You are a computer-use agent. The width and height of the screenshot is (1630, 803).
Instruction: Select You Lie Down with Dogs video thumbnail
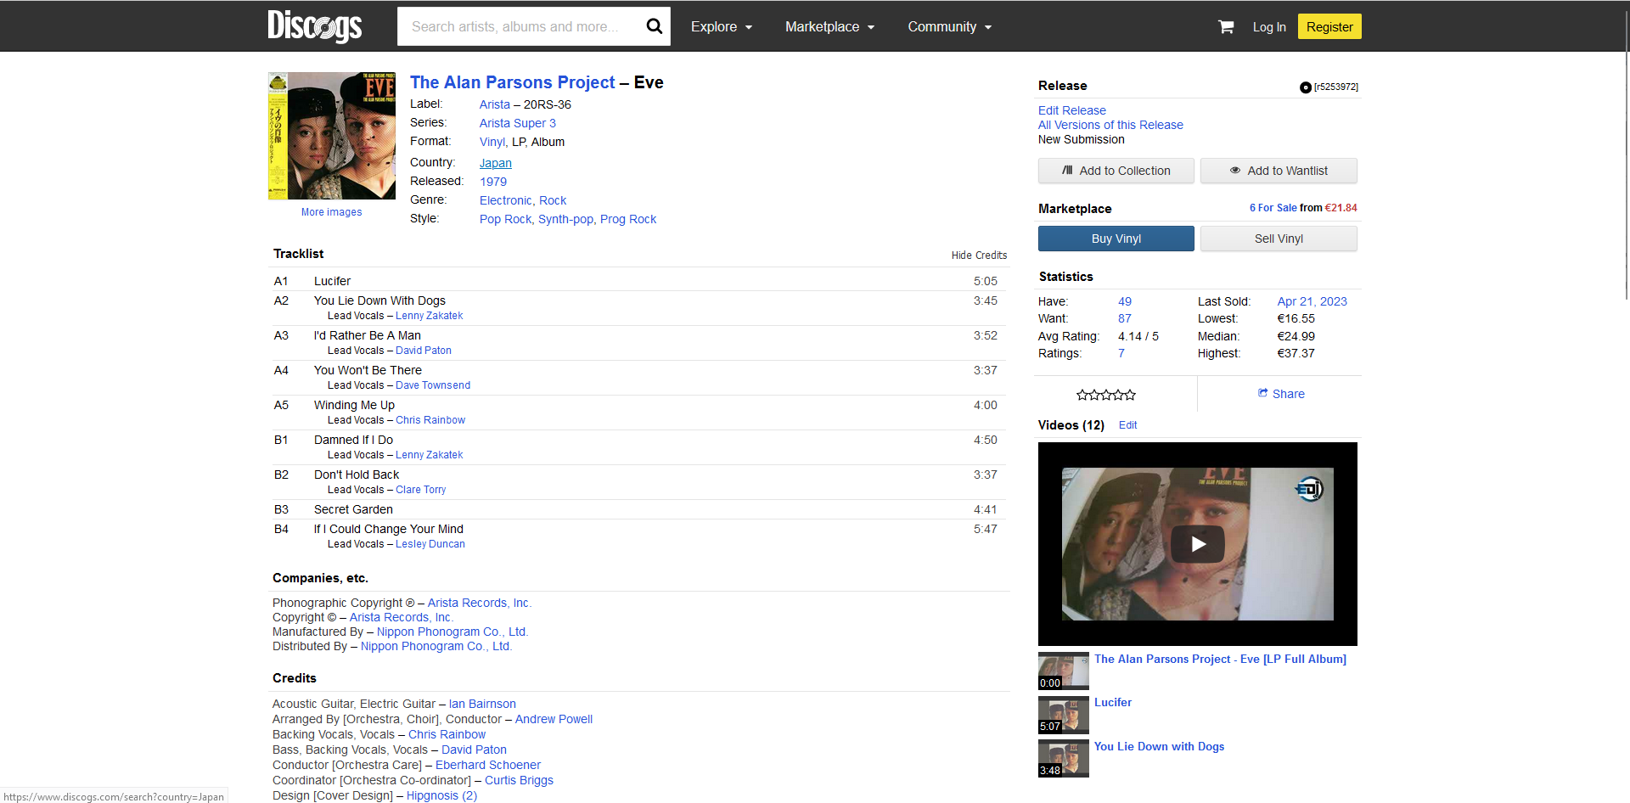[x=1063, y=759]
